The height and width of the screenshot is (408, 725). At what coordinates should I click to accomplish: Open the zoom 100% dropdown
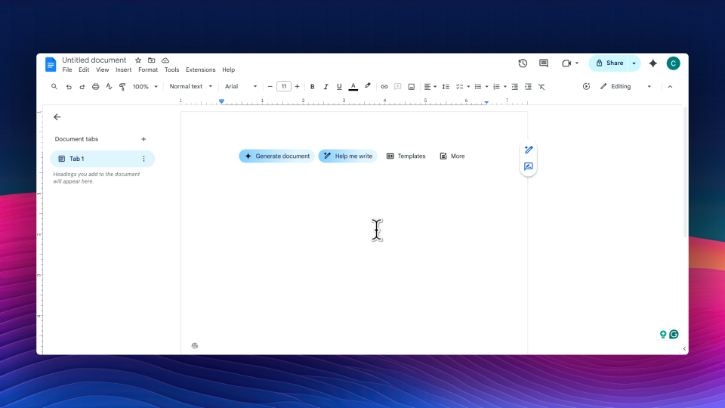tap(145, 86)
